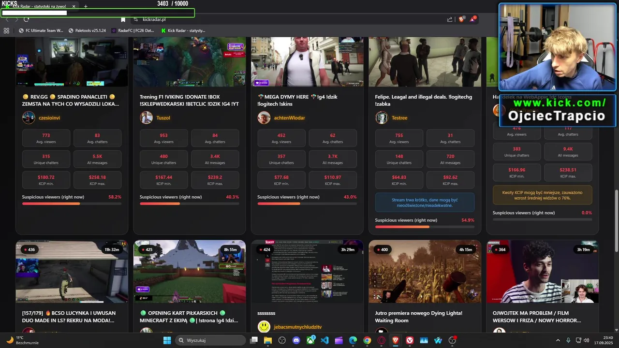Click czesioinvi avatar icon
Screen dimensions: 619x348
(x=29, y=117)
